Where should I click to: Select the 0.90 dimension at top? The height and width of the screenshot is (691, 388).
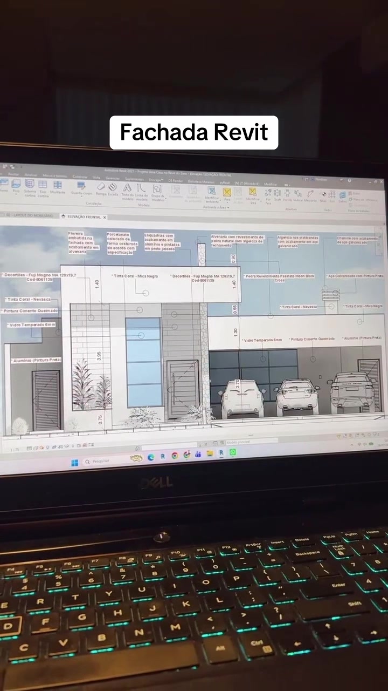(233, 258)
